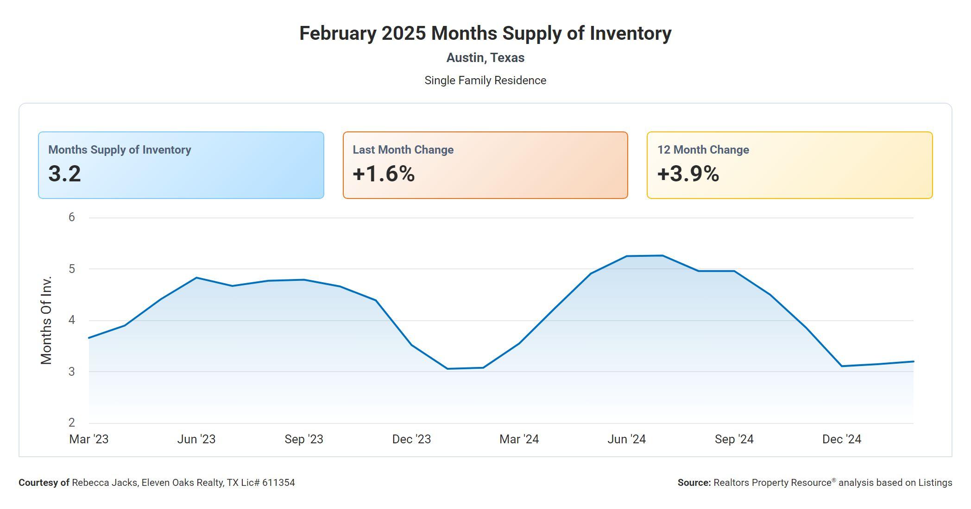The width and height of the screenshot is (971, 509).
Task: Click the Months Of Inv. y-axis title
Action: tap(46, 320)
